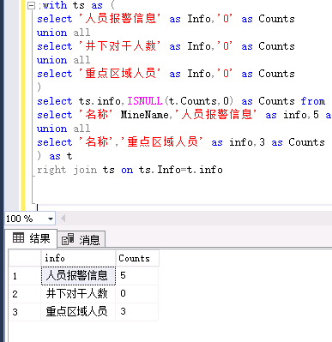
Task: Open the 100 % zoom dropdown
Action: tap(51, 219)
